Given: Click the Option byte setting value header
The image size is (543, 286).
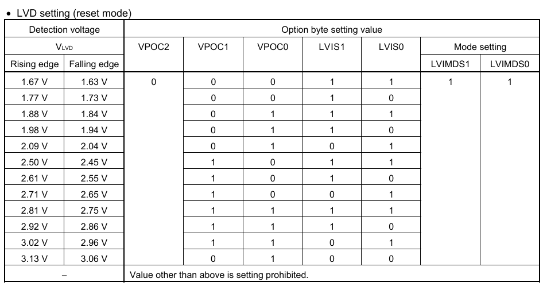Looking at the screenshot, I should [331, 29].
